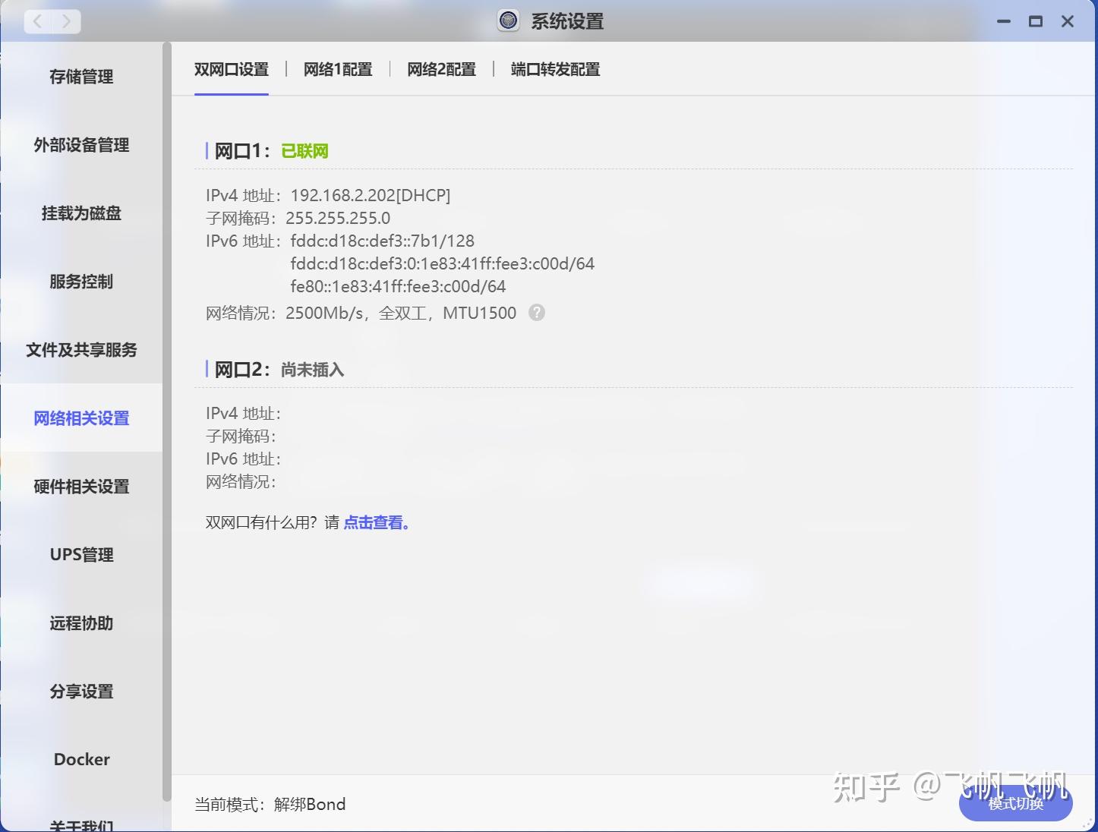1098x832 pixels.
Task: Select the 双网口设置 tab
Action: [232, 69]
